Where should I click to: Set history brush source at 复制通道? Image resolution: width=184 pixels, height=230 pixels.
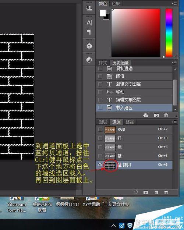[100, 69]
